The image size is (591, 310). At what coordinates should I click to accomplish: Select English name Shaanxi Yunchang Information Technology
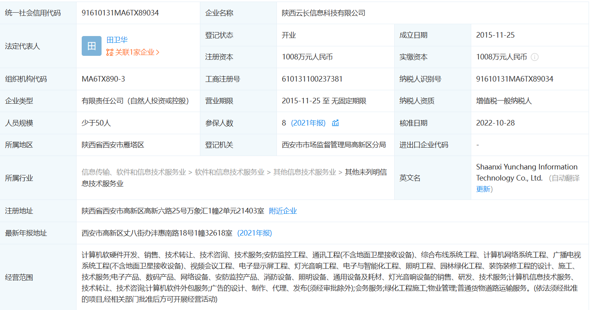click(527, 172)
